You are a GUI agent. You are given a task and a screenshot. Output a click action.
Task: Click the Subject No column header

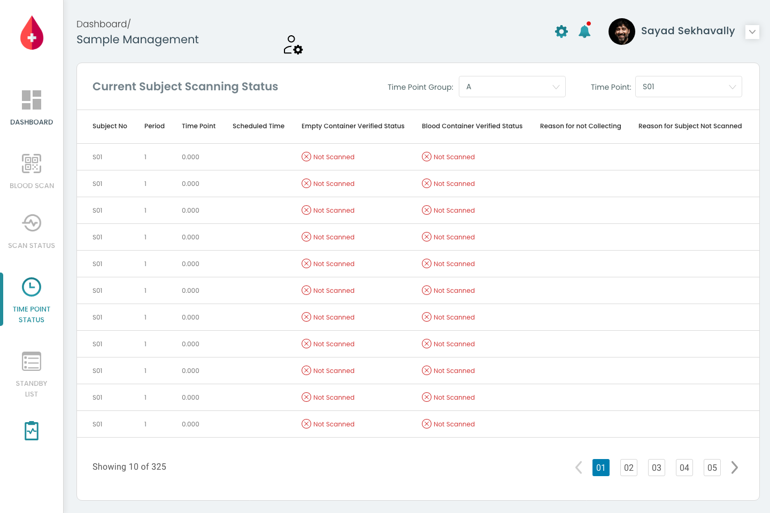(x=110, y=126)
